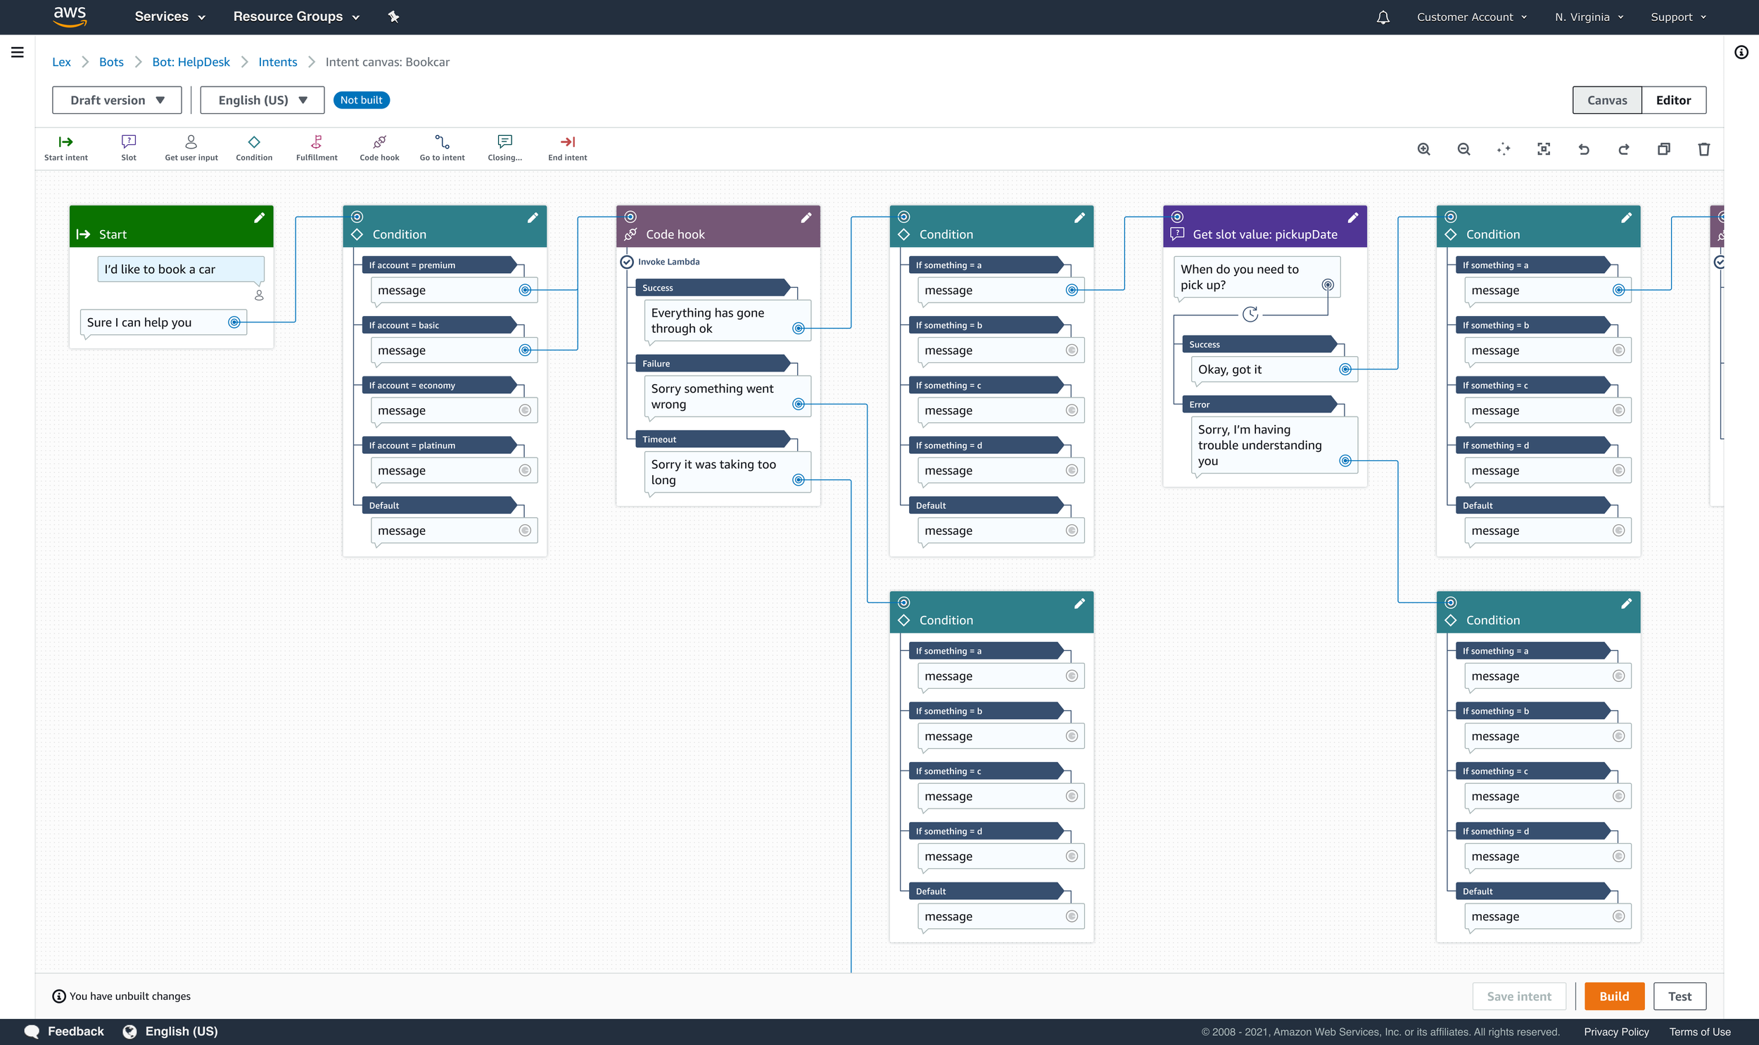The width and height of the screenshot is (1759, 1045).
Task: Add an End intent block
Action: coord(567,147)
